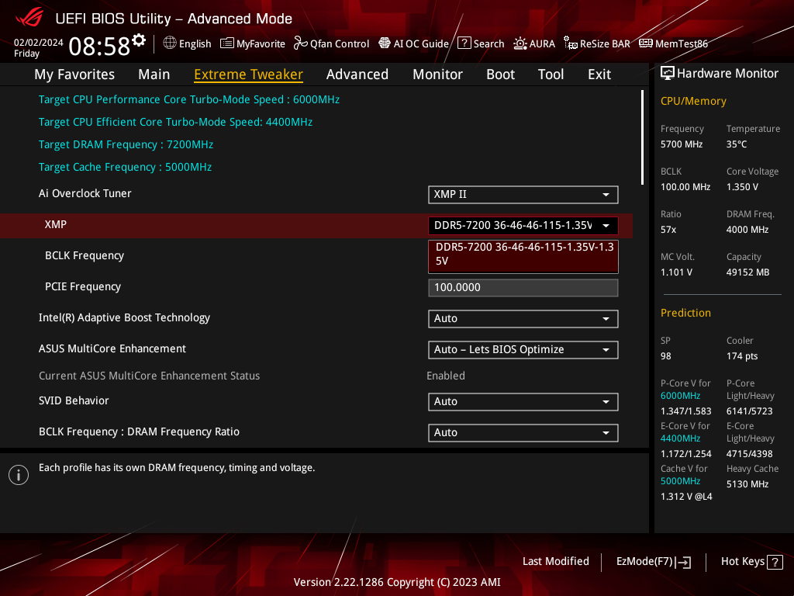Open BCLK Frequency DRAM Ratio dropdown

pos(523,433)
